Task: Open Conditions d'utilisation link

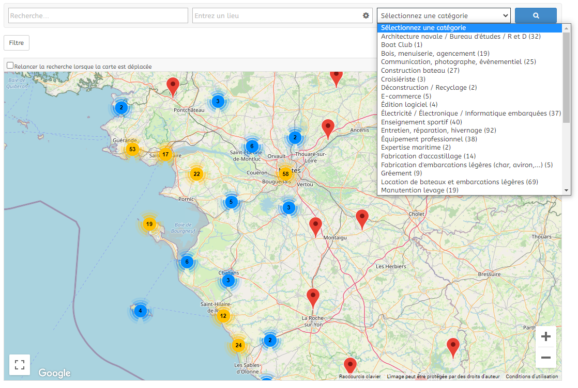Action: click(x=531, y=377)
